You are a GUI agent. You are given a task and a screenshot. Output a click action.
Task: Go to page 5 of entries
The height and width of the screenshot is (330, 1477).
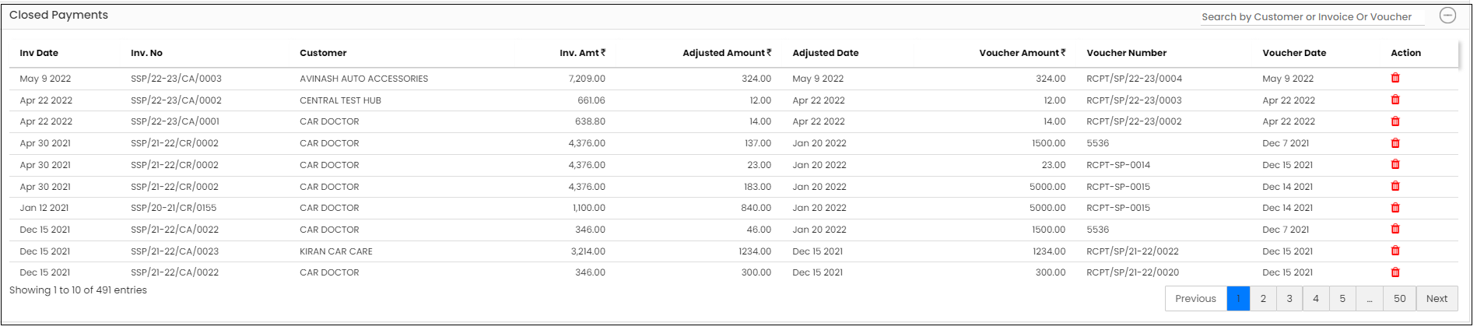(x=1342, y=299)
